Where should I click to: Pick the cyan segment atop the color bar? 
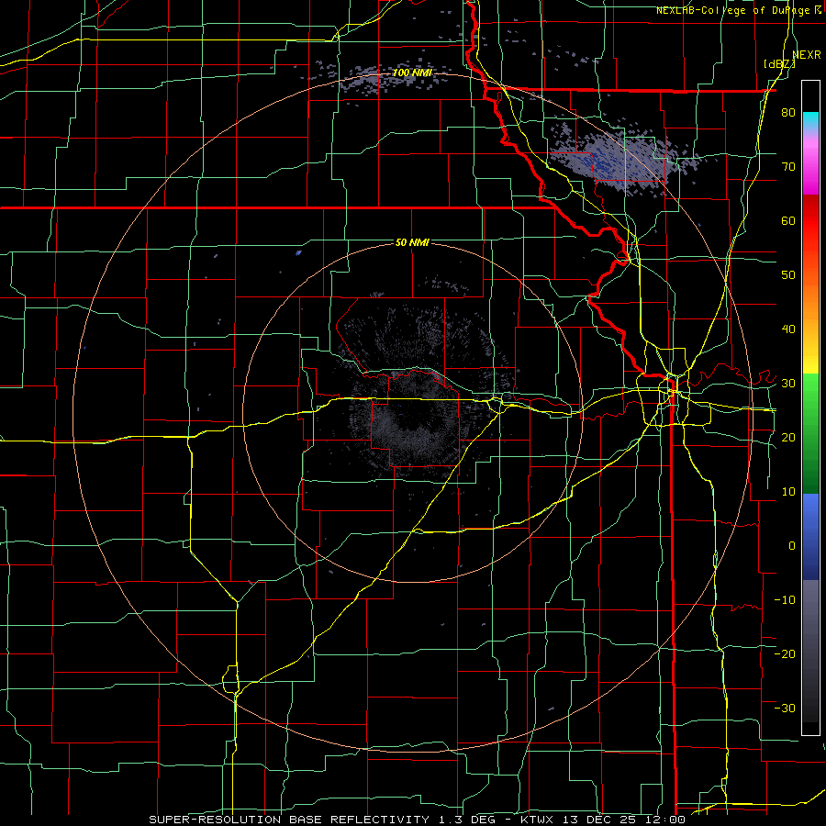[810, 121]
